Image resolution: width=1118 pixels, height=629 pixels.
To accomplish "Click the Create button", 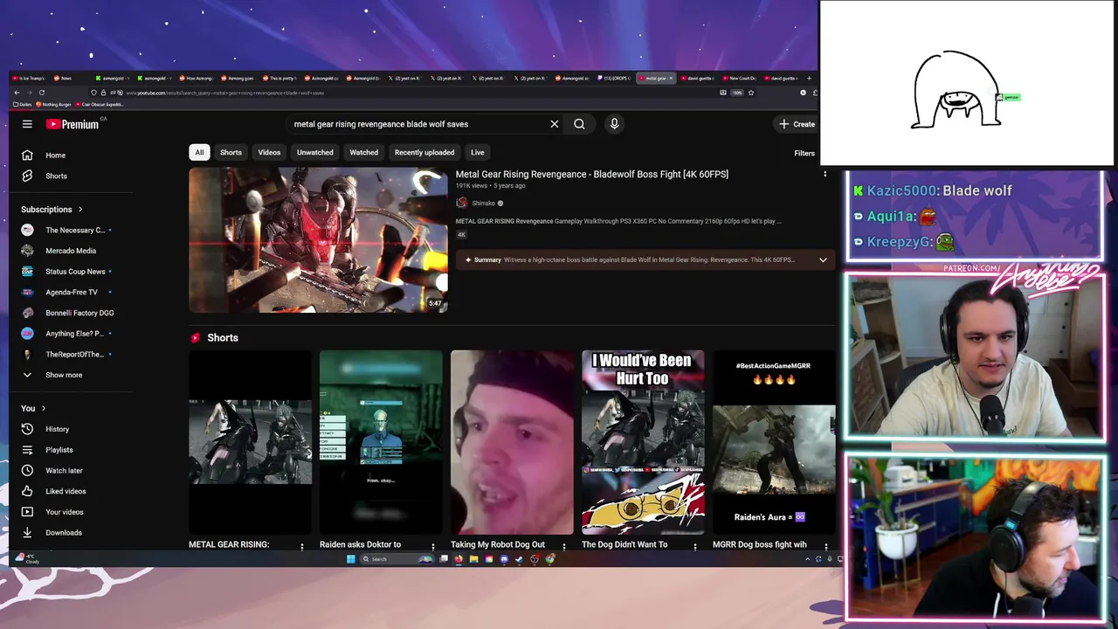I will [797, 124].
